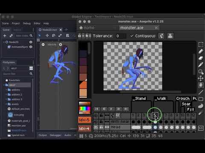The height and width of the screenshot is (153, 205).
Task: Zoom in Godot viewport with plus icon
Action: pyautogui.click(x=61, y=45)
